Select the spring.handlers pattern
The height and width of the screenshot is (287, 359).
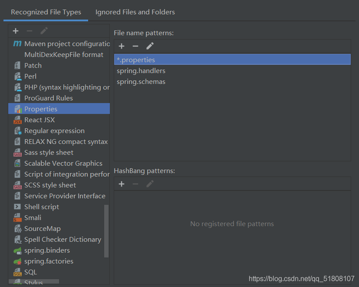141,71
